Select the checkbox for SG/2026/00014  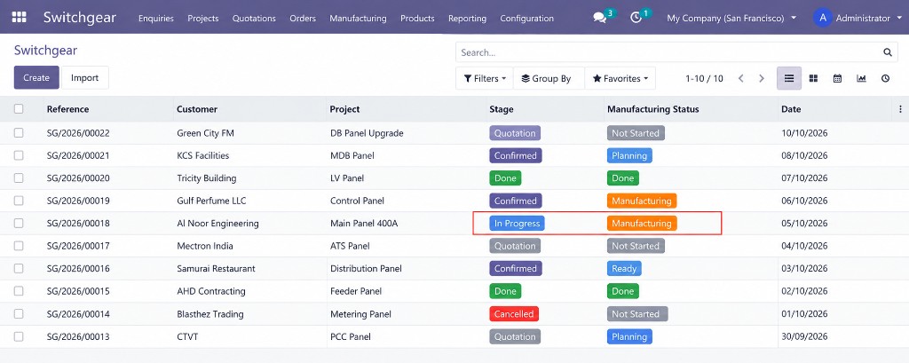(19, 313)
